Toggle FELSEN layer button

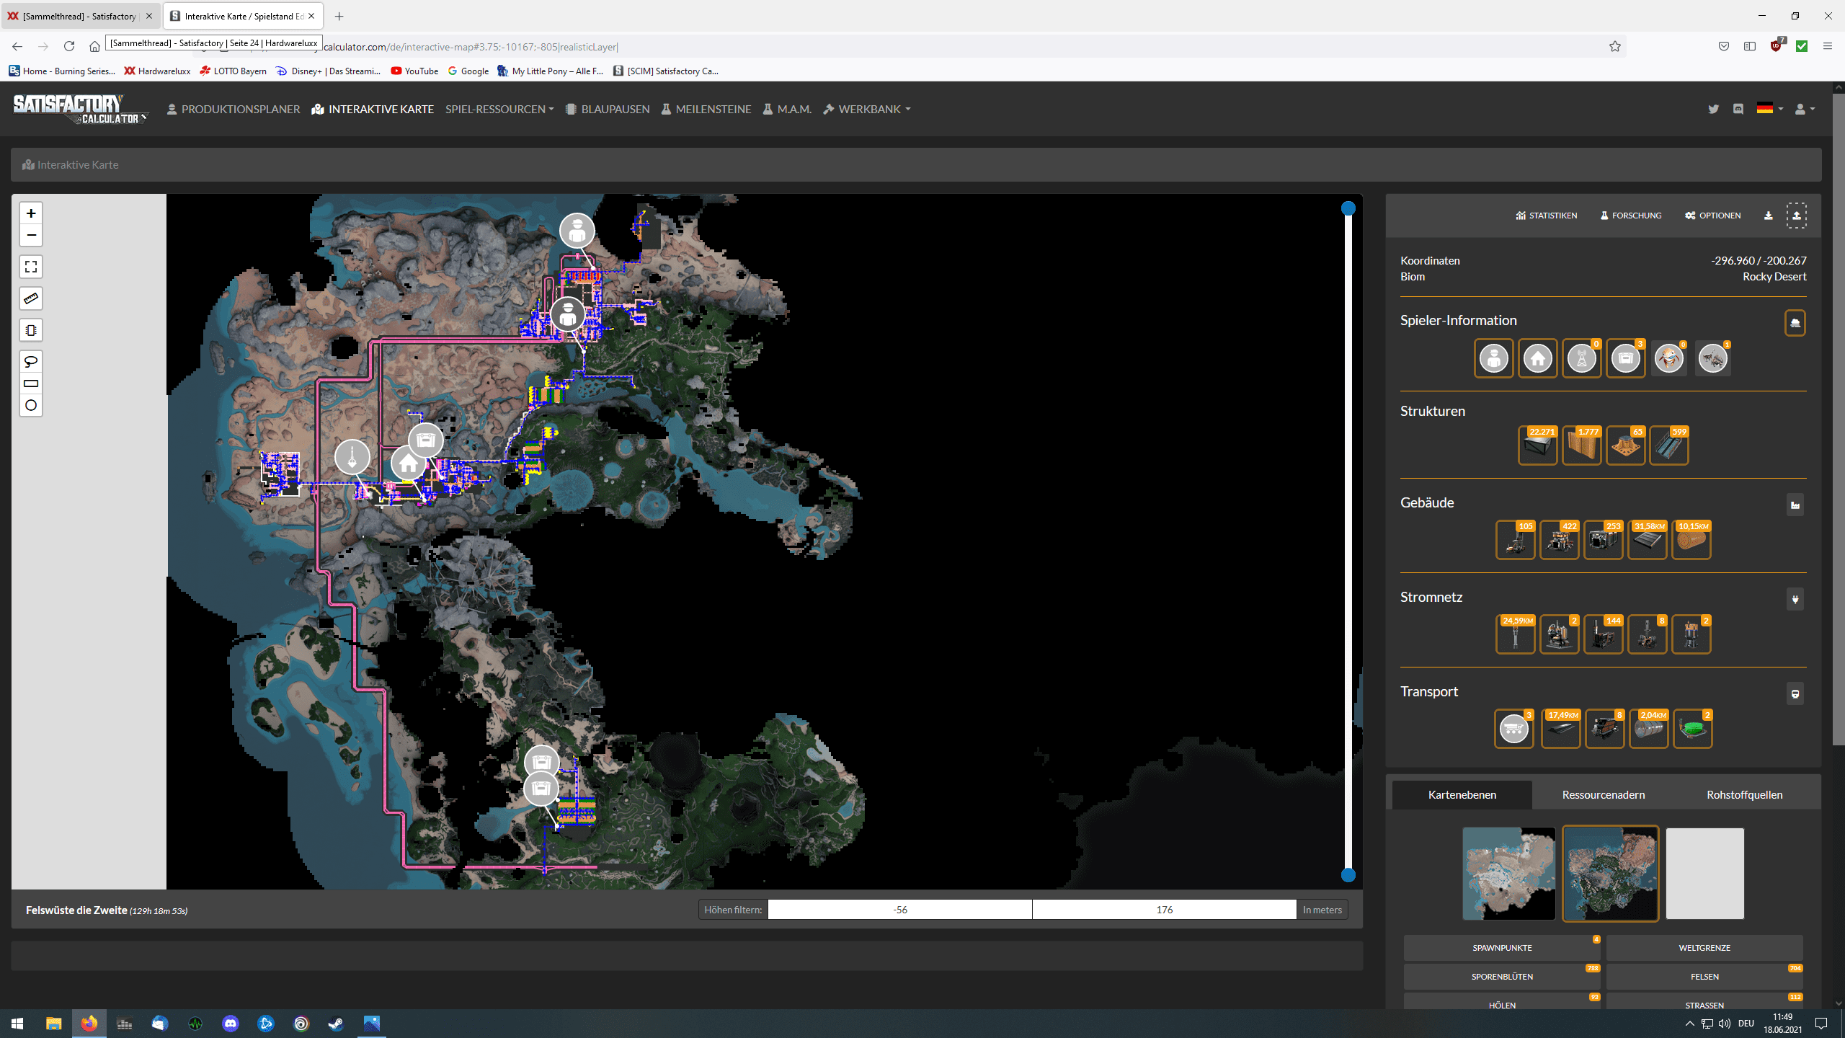tap(1704, 977)
